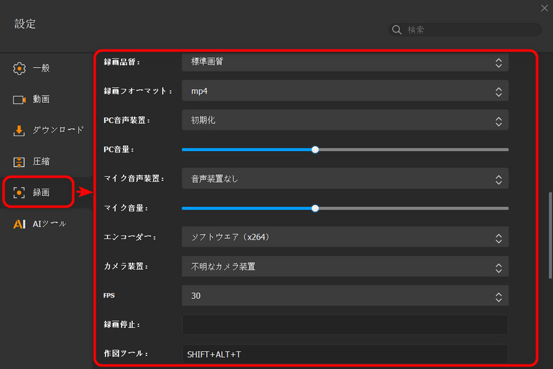Viewport: 553px width, 369px height.
Task: Click the compress icon beside 圧縮
Action: coord(19,162)
